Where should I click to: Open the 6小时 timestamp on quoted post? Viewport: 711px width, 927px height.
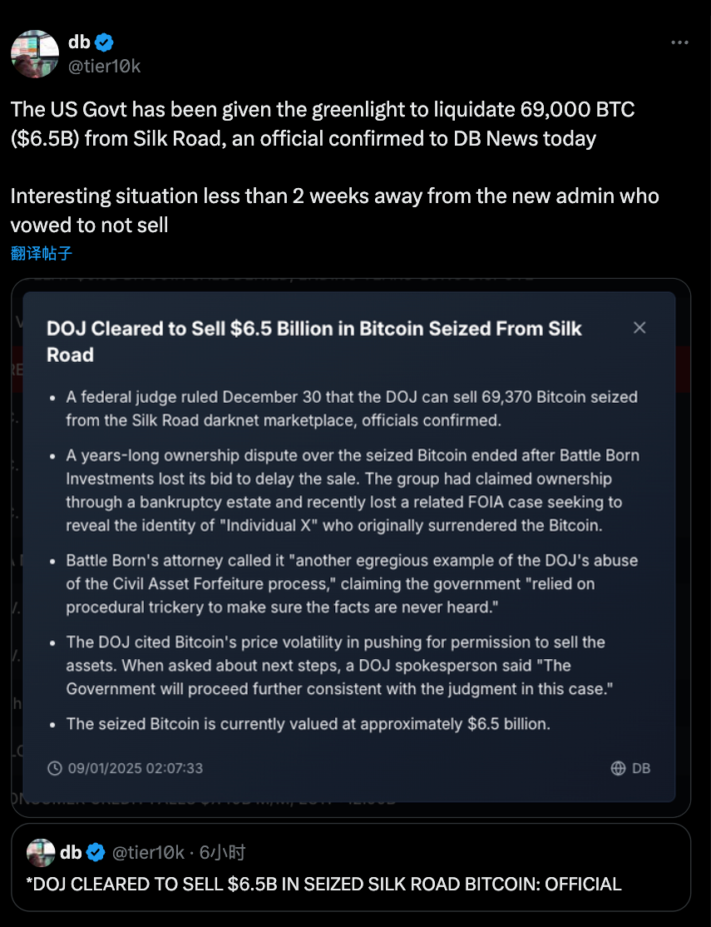pos(222,852)
